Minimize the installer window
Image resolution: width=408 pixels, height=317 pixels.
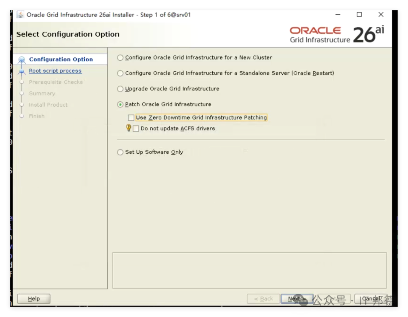(x=338, y=15)
